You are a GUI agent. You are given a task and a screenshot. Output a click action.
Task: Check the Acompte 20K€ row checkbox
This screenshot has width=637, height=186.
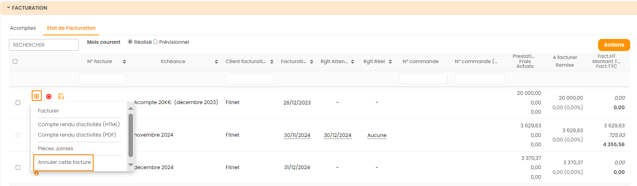18,103
